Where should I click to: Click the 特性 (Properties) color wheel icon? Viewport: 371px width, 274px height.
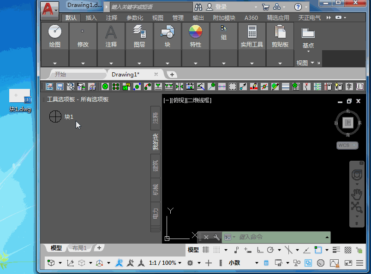coord(195,32)
